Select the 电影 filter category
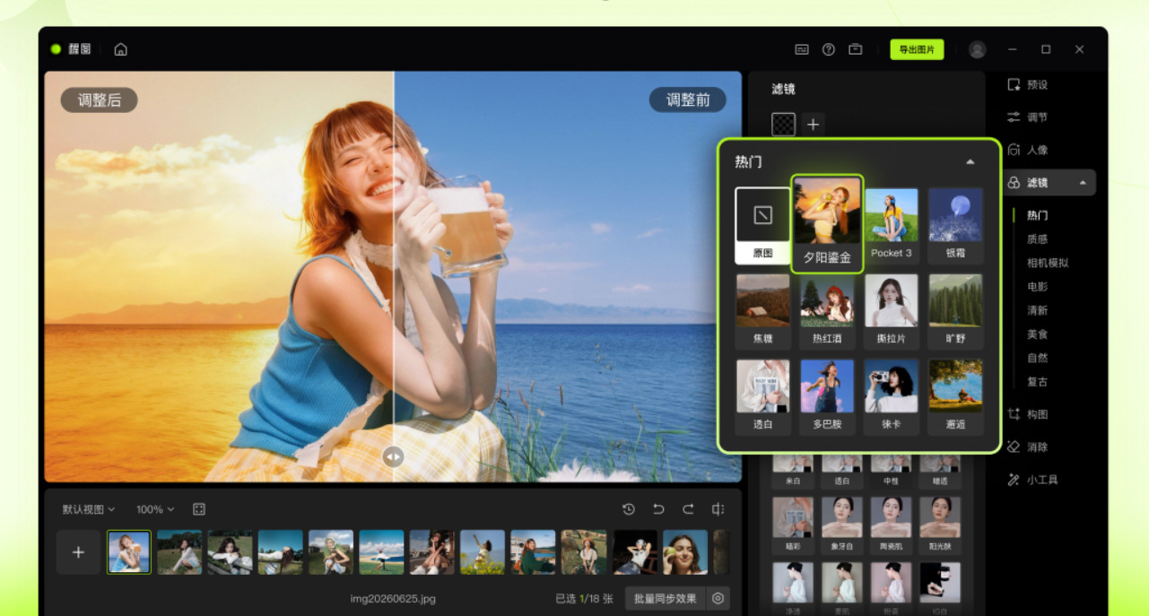 click(x=1037, y=287)
